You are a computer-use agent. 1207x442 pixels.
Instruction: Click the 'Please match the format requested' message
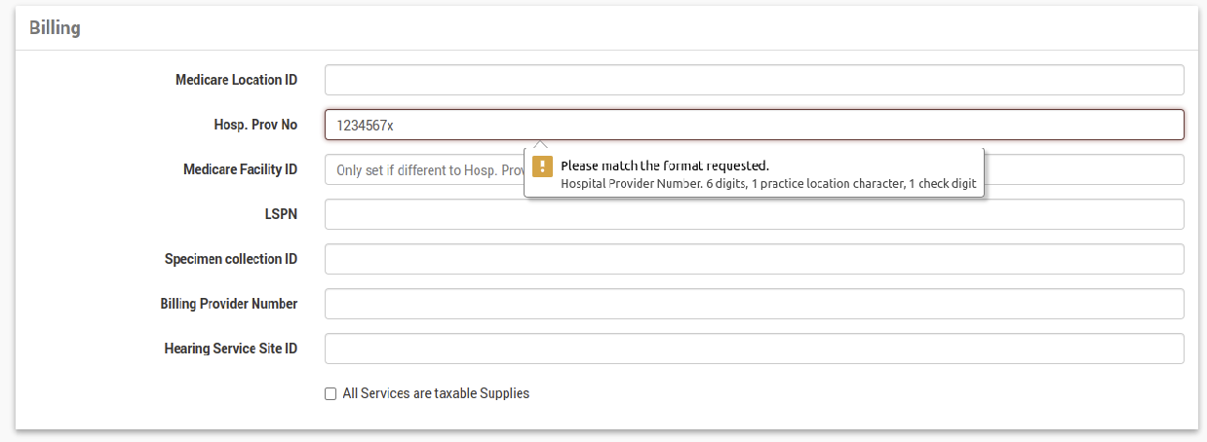[665, 165]
